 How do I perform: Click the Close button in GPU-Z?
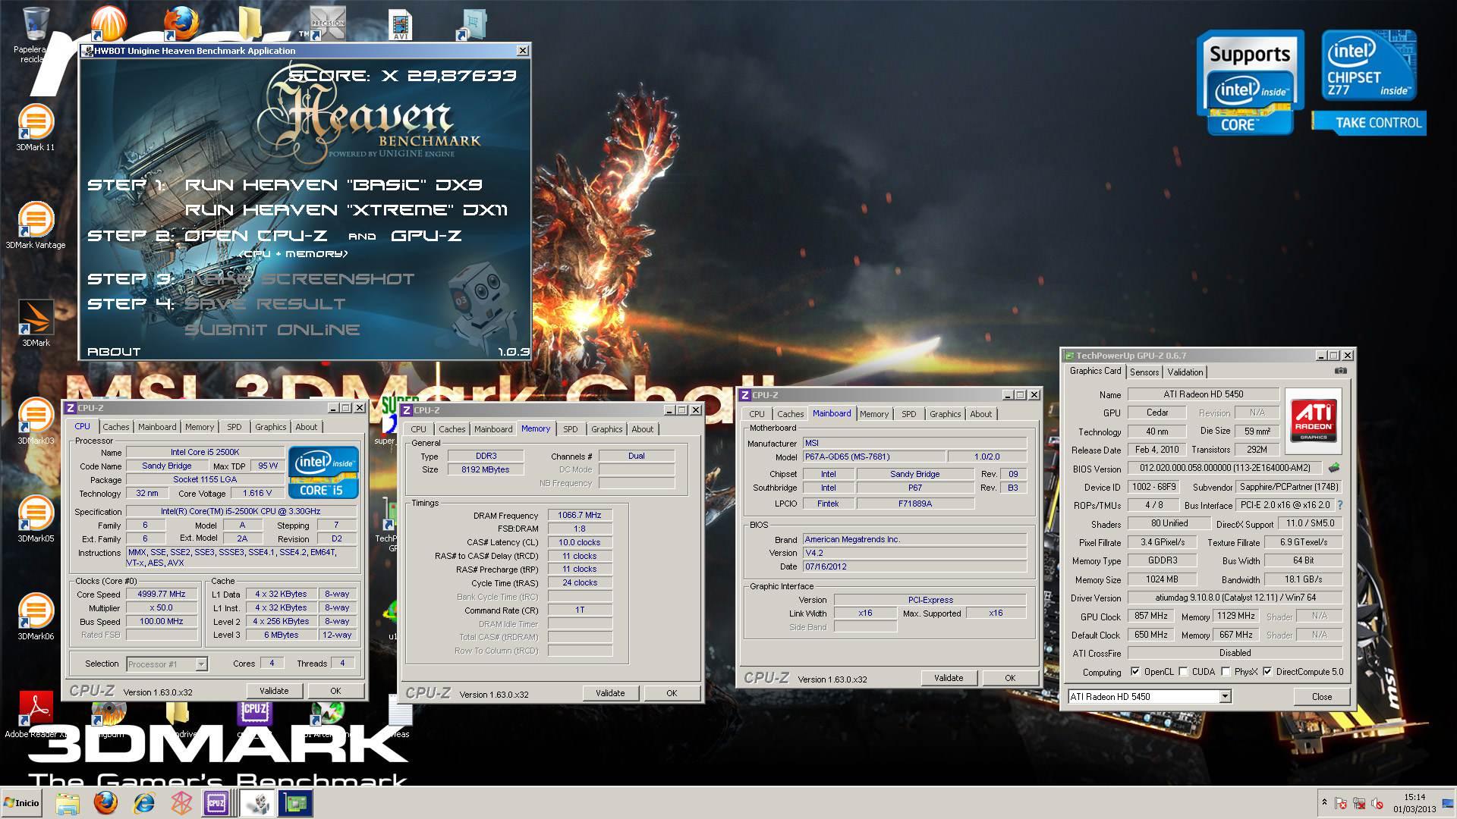tap(1321, 697)
